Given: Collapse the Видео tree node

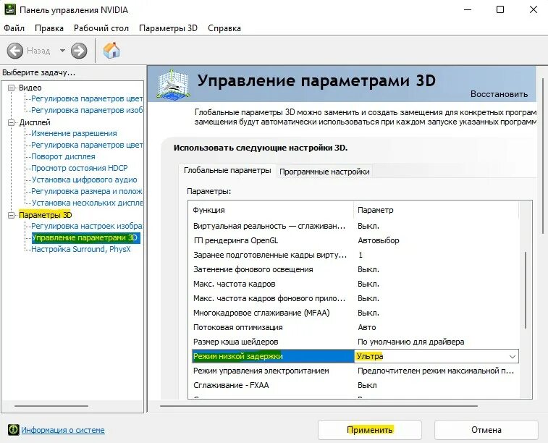Looking at the screenshot, I should (x=12, y=88).
